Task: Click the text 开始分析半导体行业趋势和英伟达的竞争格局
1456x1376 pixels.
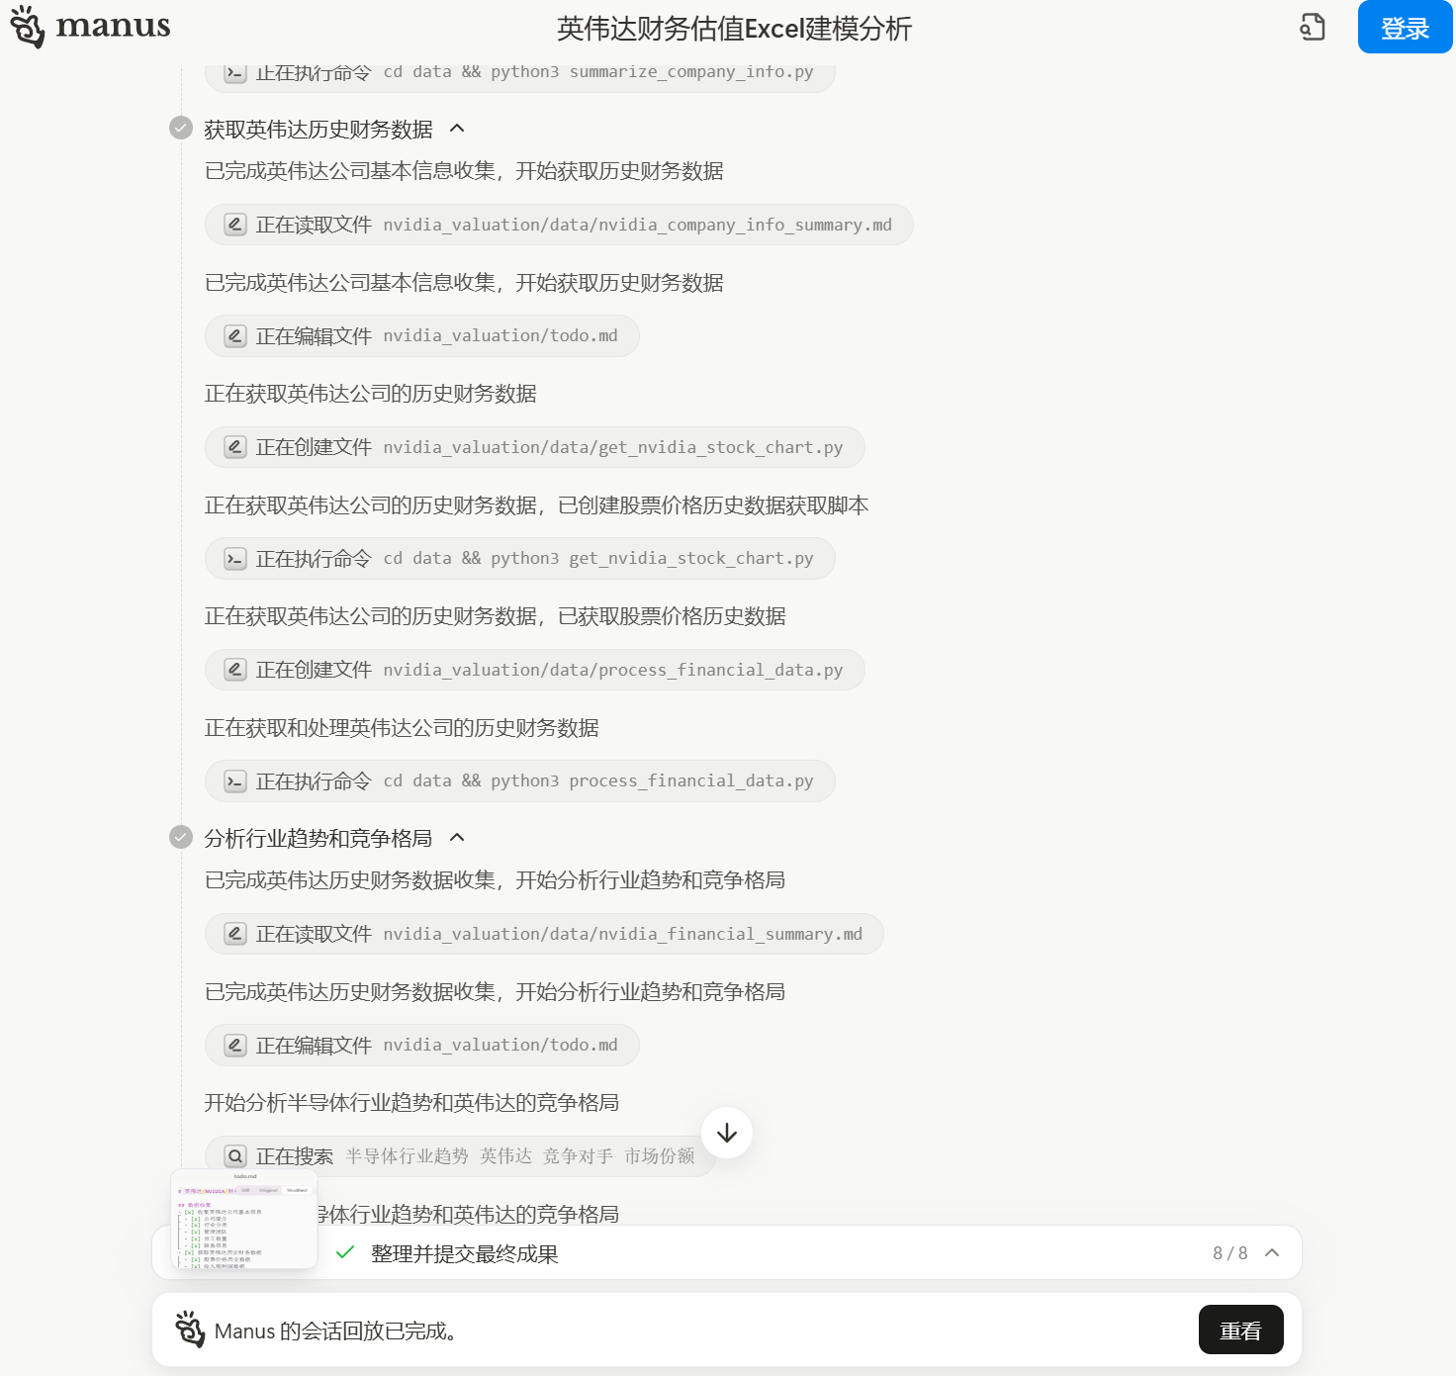Action: click(x=411, y=1103)
